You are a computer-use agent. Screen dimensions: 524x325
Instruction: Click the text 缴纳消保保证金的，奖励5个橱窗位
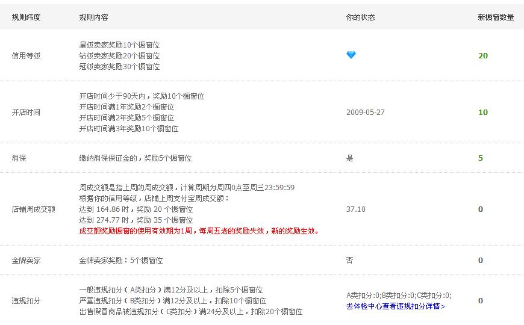[x=136, y=158]
